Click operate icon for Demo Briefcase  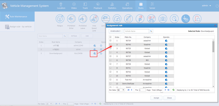pyautogui.click(x=166, y=84)
